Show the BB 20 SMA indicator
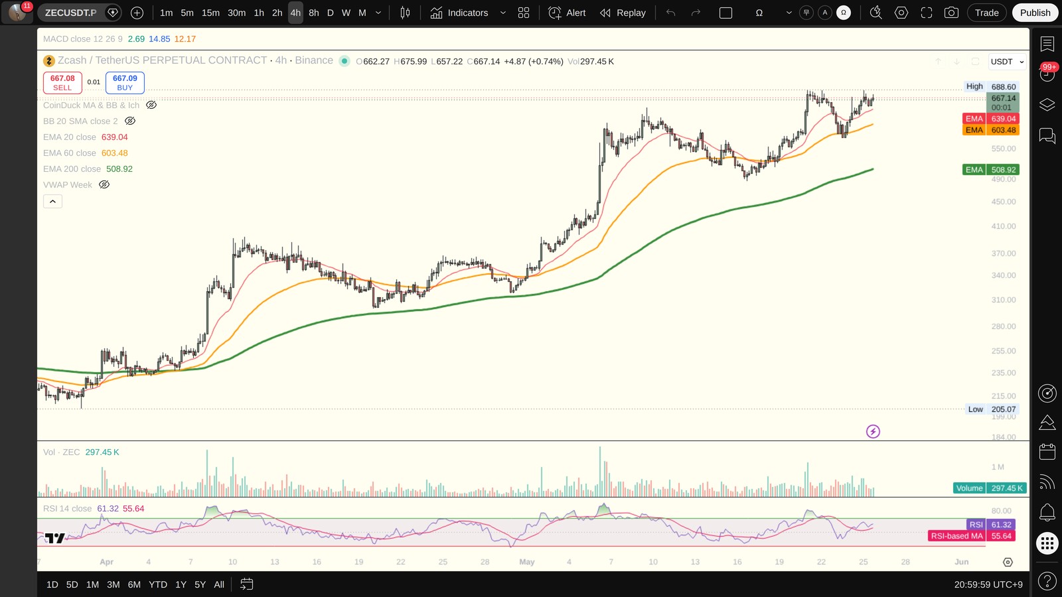 coord(130,121)
